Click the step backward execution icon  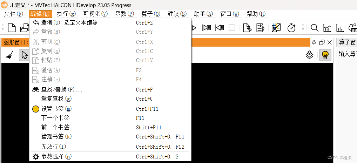click(x=219, y=28)
